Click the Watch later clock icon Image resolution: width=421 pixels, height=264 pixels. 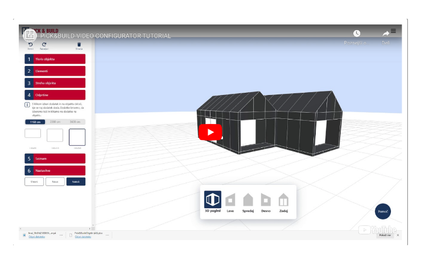tap(357, 34)
